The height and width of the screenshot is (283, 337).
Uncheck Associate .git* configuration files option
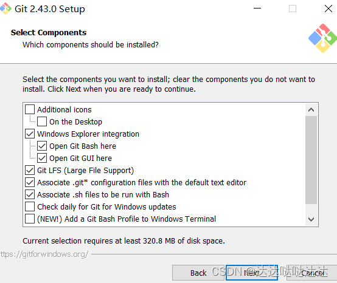(x=30, y=183)
